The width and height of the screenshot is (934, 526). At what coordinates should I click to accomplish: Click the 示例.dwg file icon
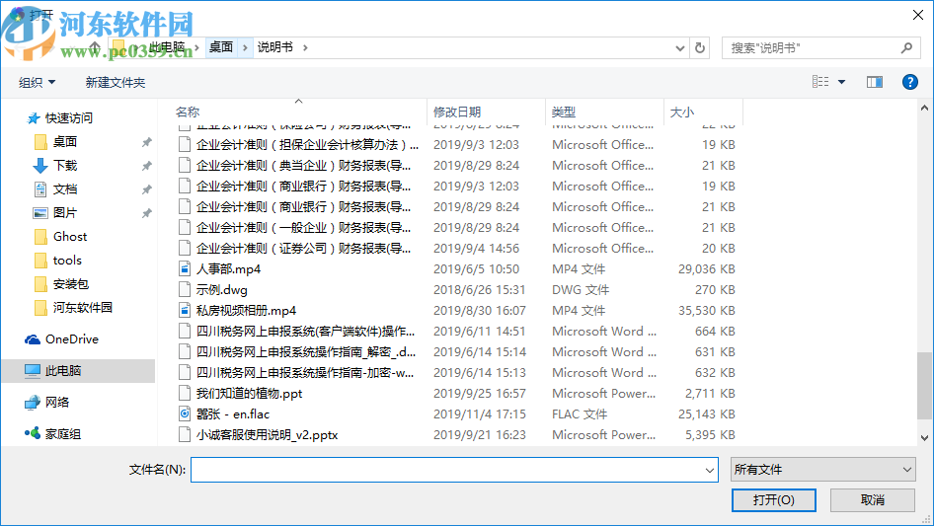(x=185, y=289)
